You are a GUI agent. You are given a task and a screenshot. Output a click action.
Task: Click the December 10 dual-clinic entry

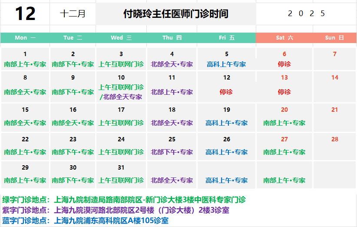pos(121,92)
